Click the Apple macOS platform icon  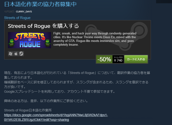pyautogui.click(x=16, y=54)
